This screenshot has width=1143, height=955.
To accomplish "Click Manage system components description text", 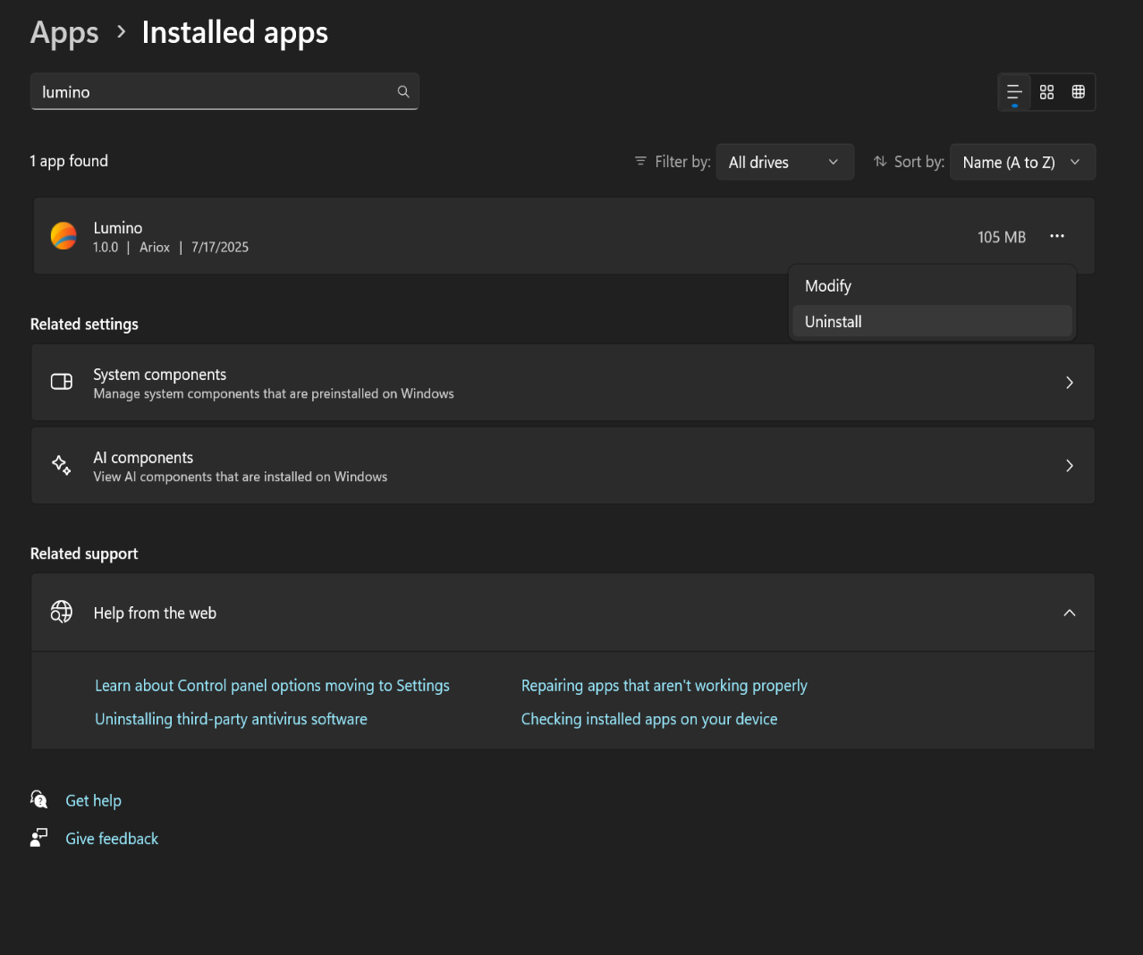I will tap(274, 393).
